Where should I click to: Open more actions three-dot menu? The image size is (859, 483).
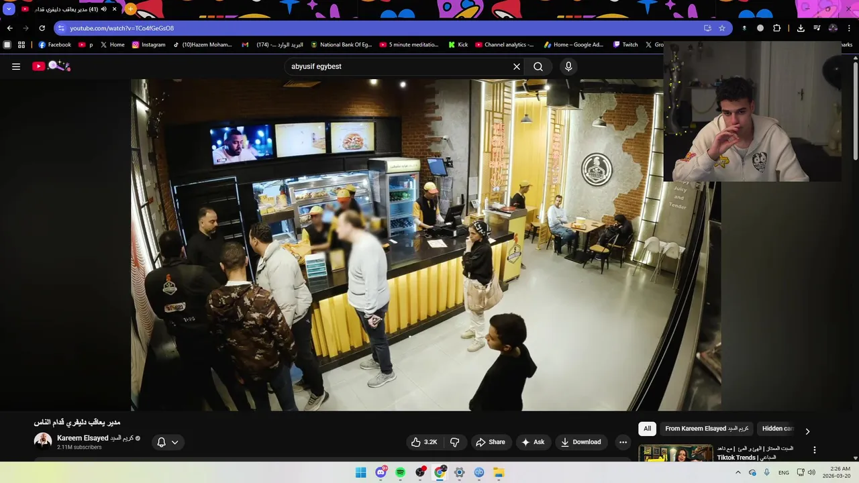pyautogui.click(x=623, y=442)
